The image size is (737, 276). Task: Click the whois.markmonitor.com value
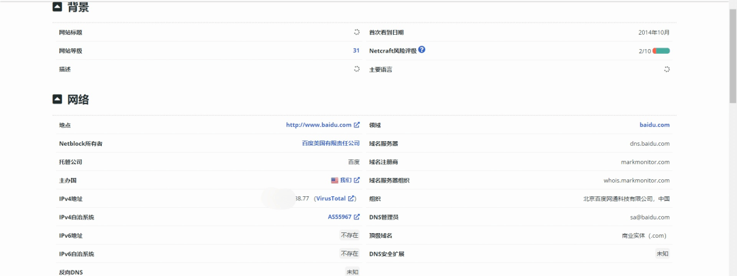(x=637, y=180)
